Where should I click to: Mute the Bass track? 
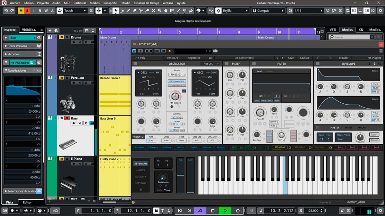click(61, 118)
